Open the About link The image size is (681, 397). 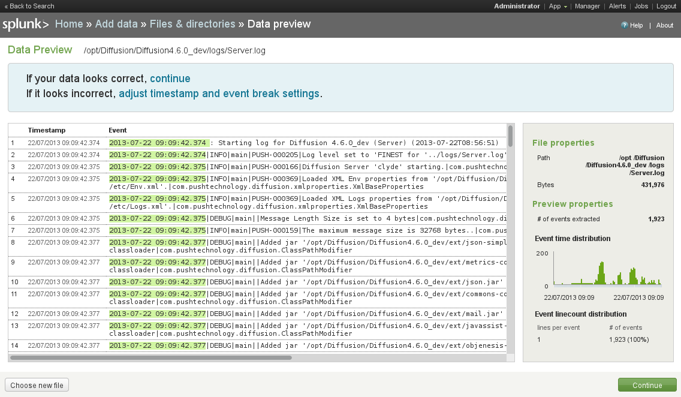tap(664, 25)
